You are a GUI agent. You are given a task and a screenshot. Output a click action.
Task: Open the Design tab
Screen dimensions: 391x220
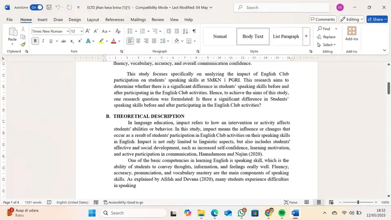[75, 20]
